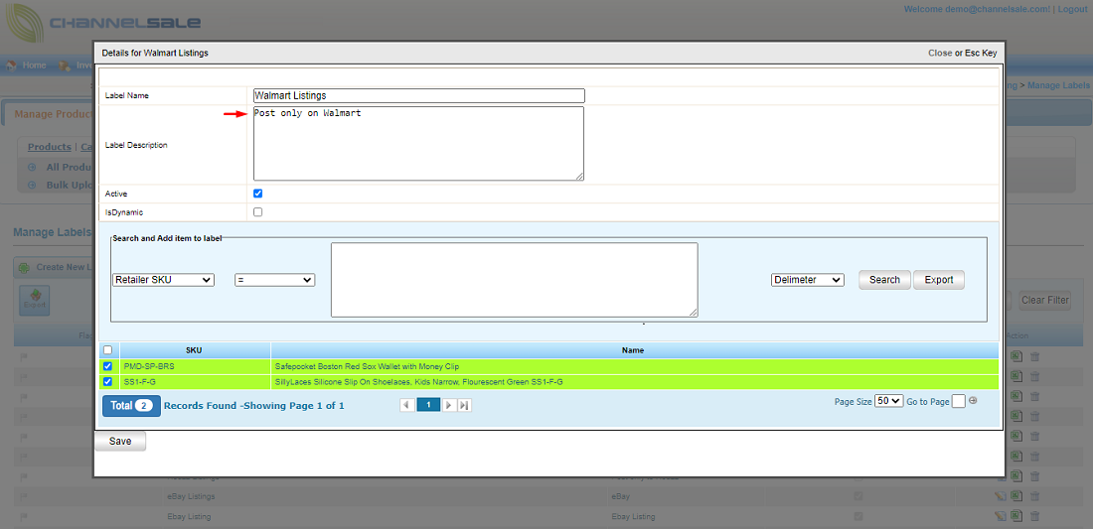This screenshot has width=1093, height=529.
Task: Toggle the checkbox in eBay Listings background row
Action: click(x=859, y=496)
